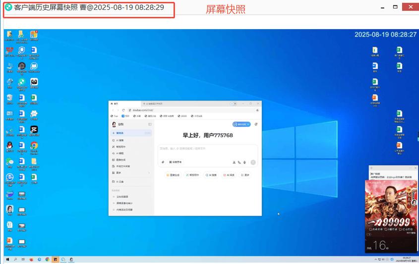Click the round send button

[253, 162]
